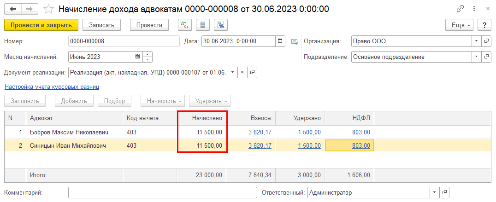Expand the Организация dropdown list

(477, 41)
